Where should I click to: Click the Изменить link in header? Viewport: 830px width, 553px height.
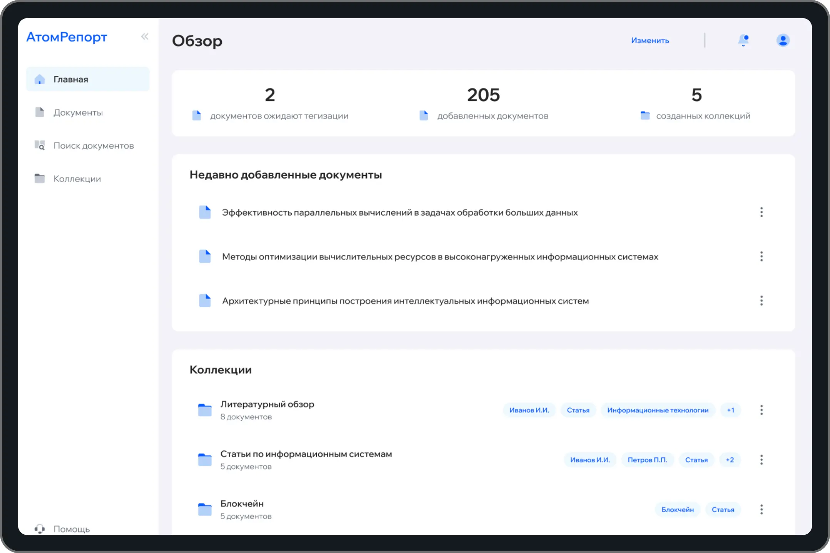[x=650, y=40]
